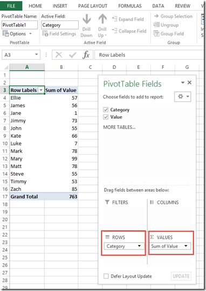Viewport: 206px width, 291px height.
Task: Uncheck the Category field checkbox
Action: click(106, 110)
